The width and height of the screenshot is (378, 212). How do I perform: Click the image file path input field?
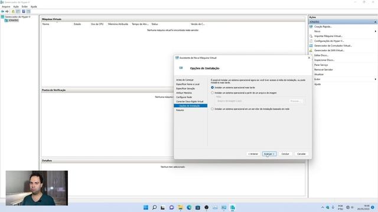click(252, 101)
